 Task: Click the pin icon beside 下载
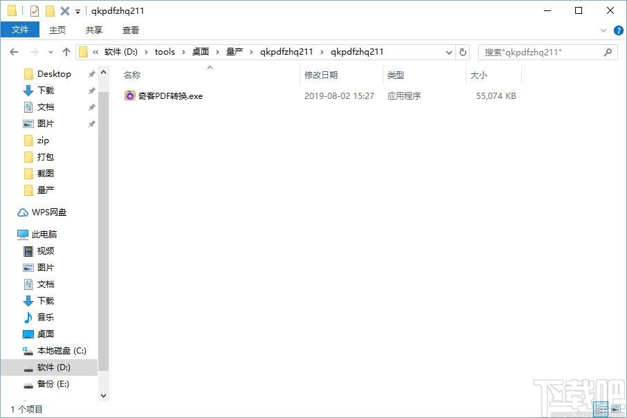[91, 91]
